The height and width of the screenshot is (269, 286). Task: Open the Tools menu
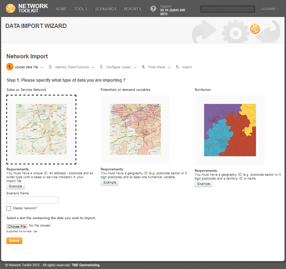(81, 9)
